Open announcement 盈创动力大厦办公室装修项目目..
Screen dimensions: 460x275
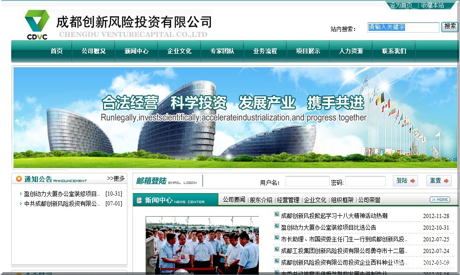[62, 194]
